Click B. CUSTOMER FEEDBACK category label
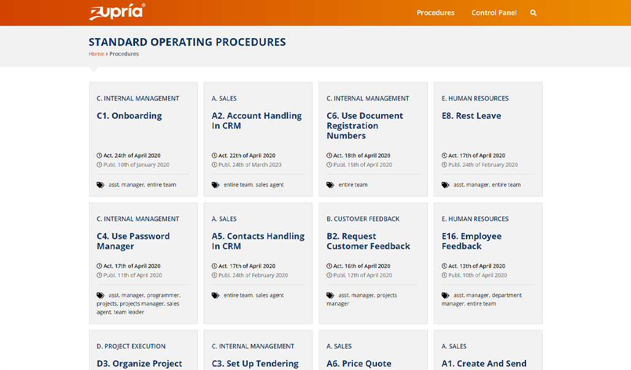 click(x=363, y=219)
